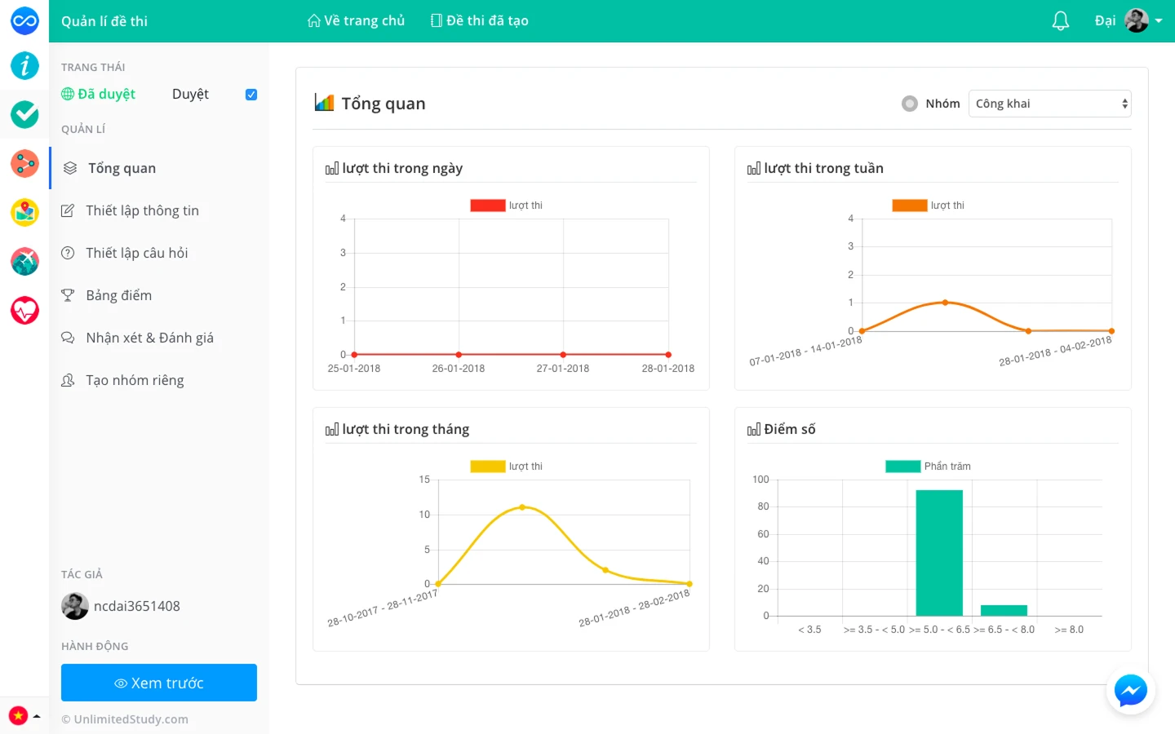
Task: Select the Nhóm radio button
Action: (910, 104)
